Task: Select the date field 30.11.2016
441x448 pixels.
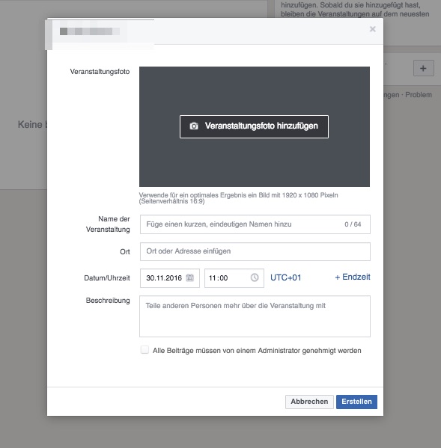Action: click(170, 278)
